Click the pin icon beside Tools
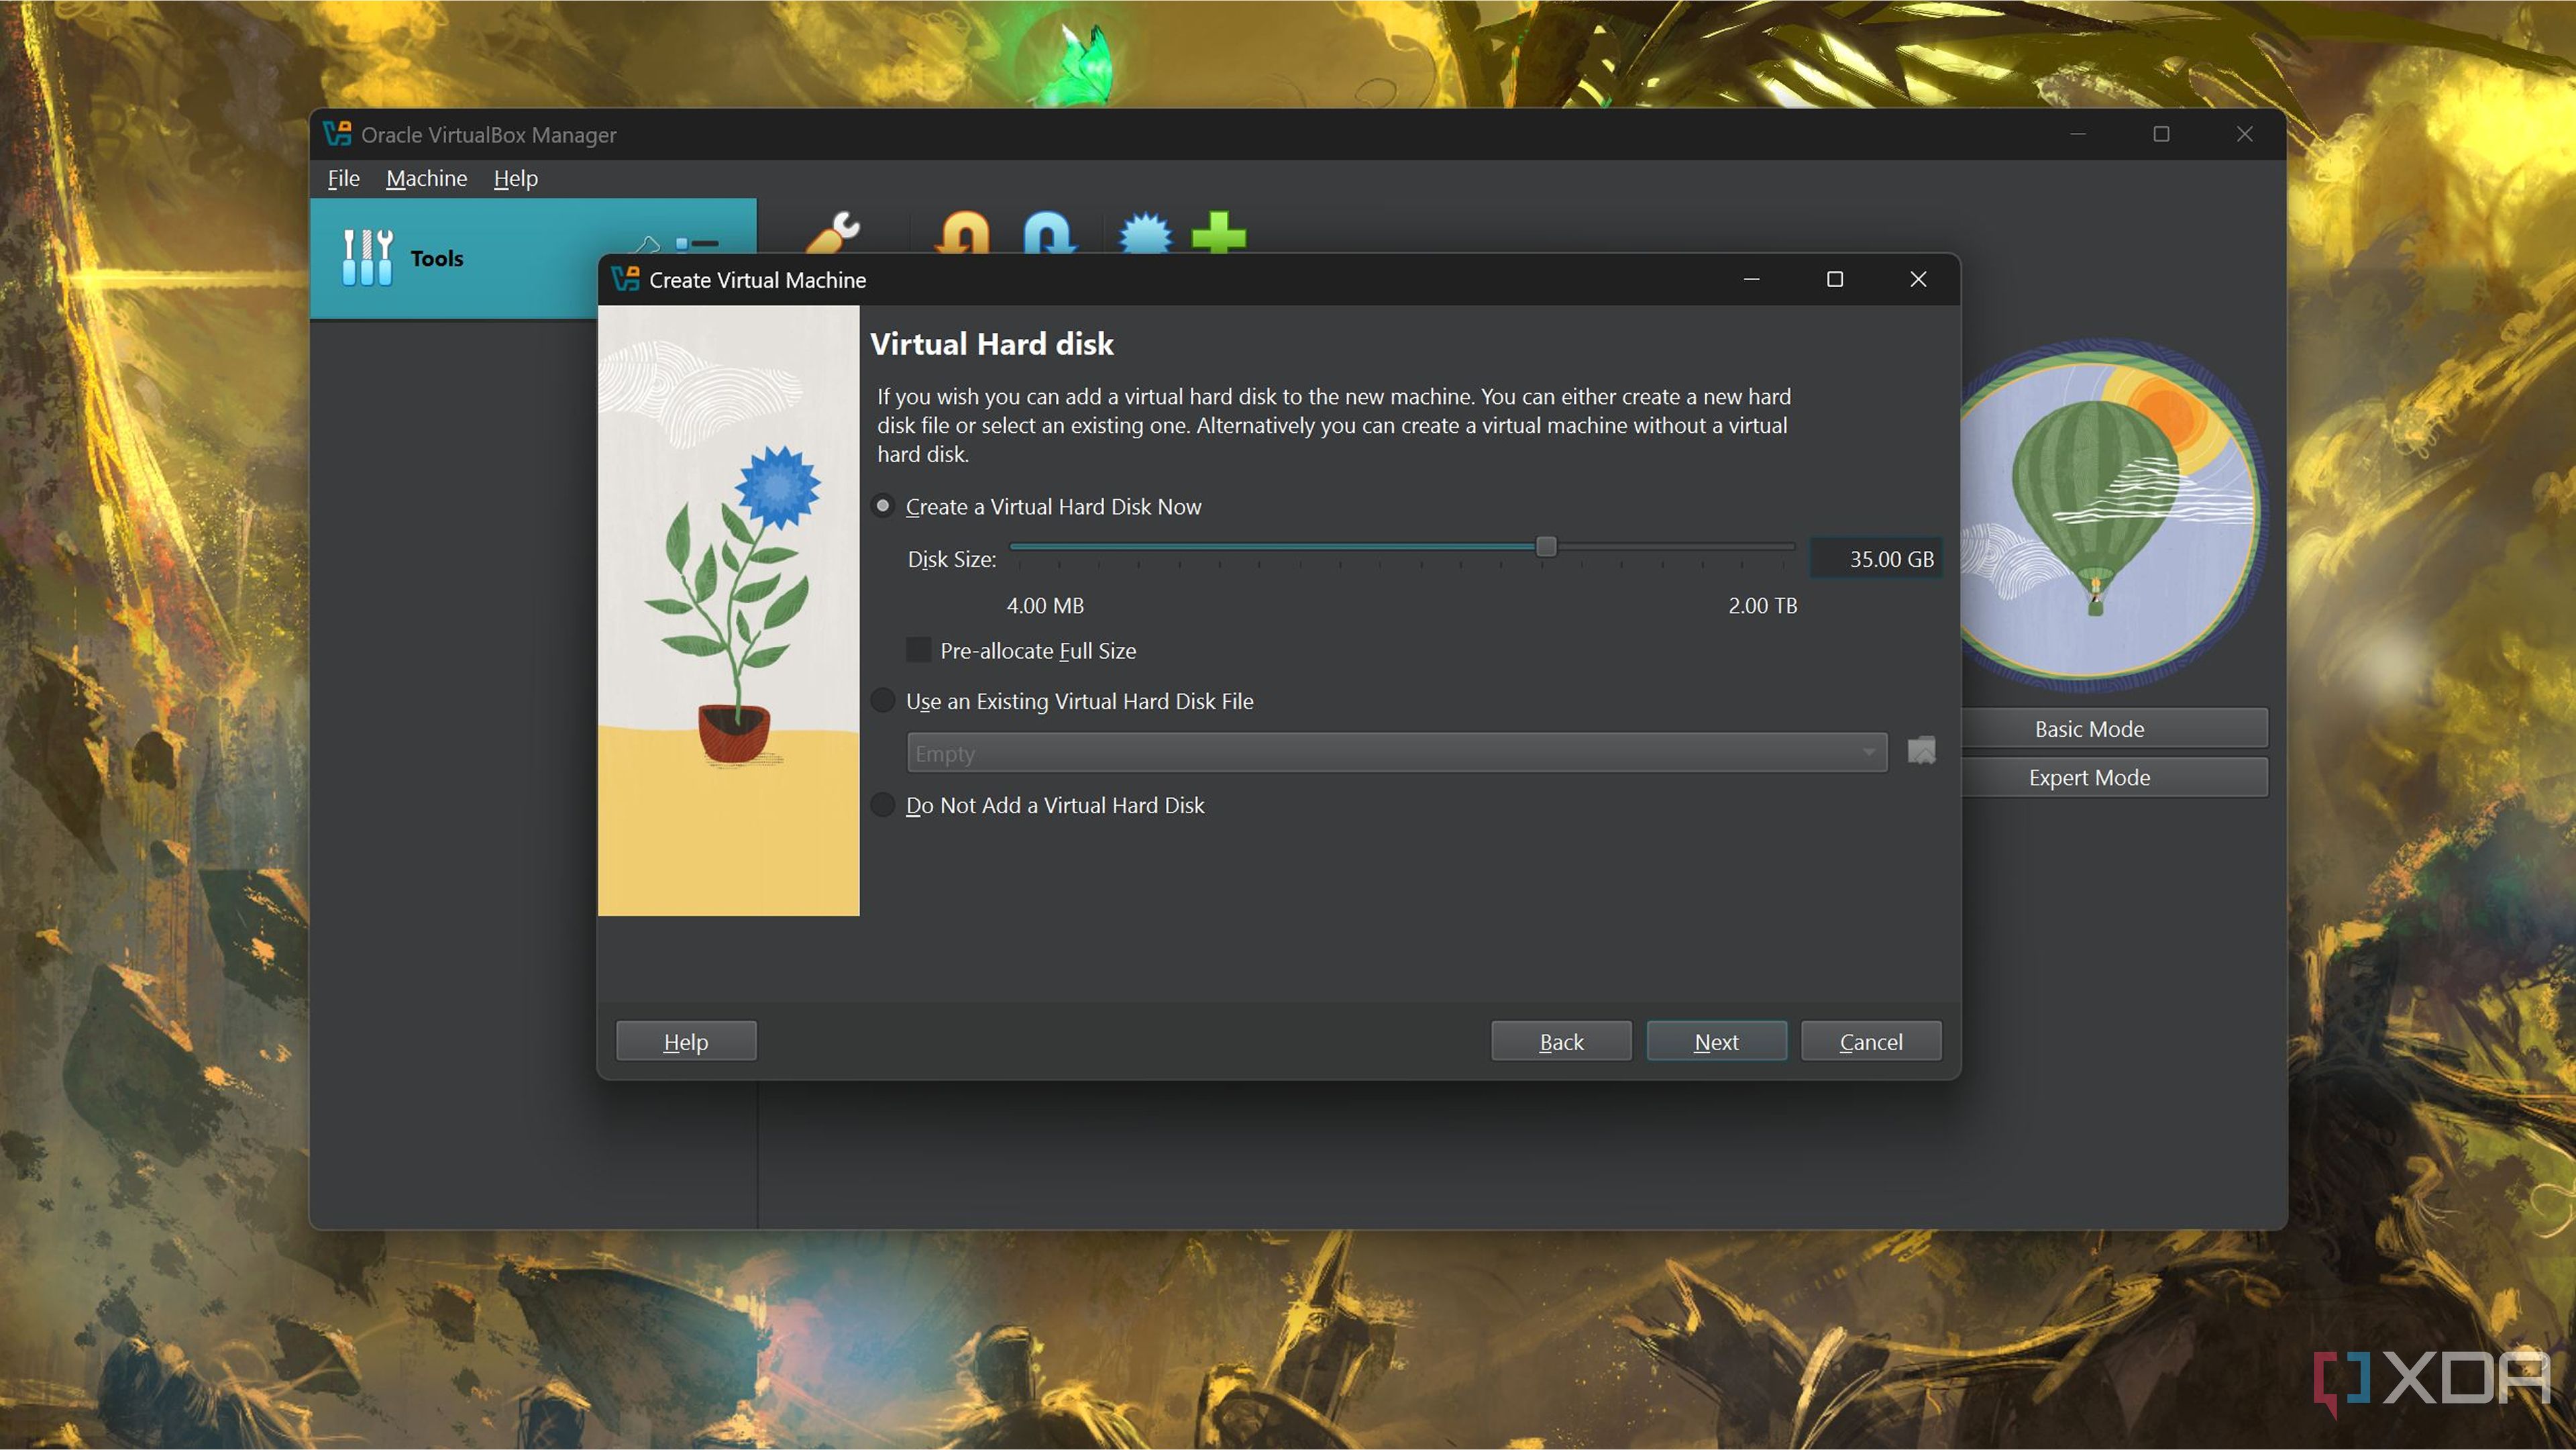Screen dimensions: 2576x1450 coord(648,244)
